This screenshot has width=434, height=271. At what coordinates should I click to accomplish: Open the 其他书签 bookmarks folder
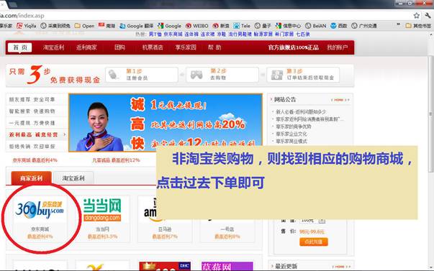click(418, 26)
